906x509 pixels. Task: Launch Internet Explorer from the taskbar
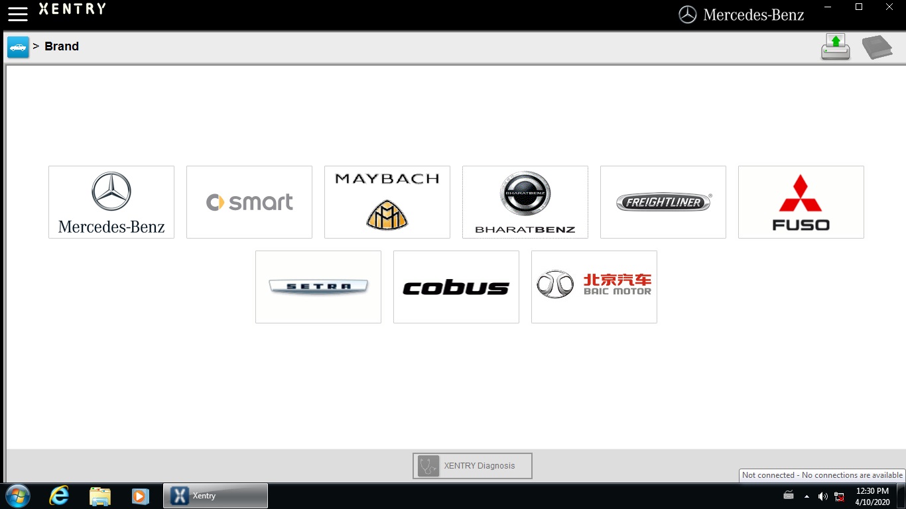59,496
